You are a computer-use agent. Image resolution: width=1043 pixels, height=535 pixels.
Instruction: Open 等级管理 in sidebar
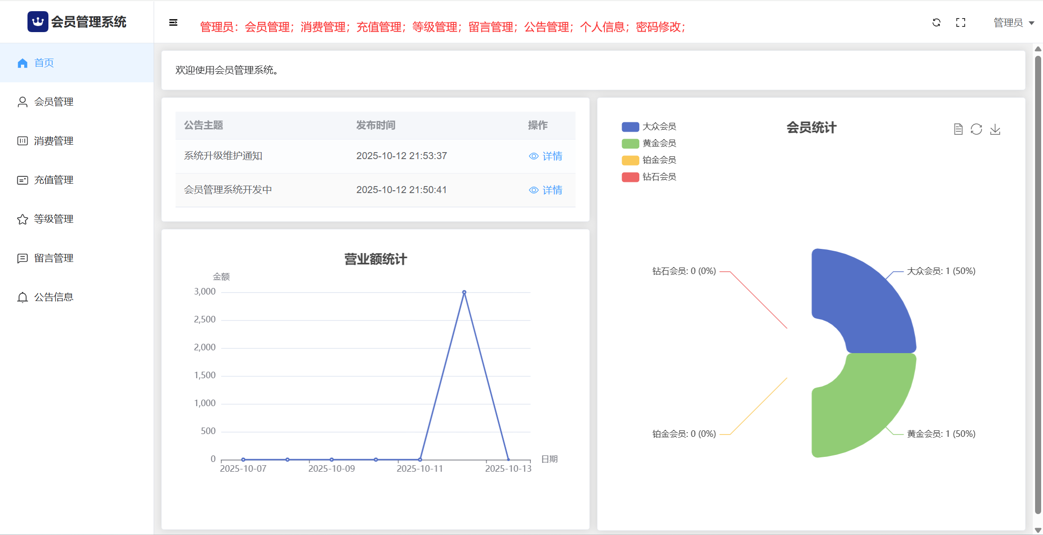[x=54, y=219]
